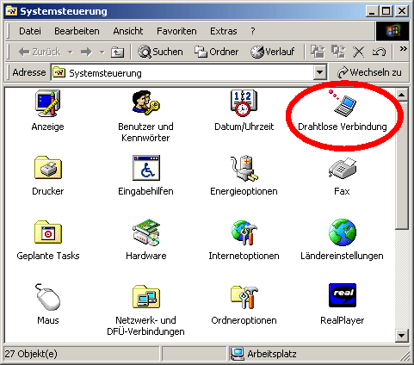Viewport: 414px width, 365px height.
Task: Open the Maus icon
Action: click(x=47, y=297)
